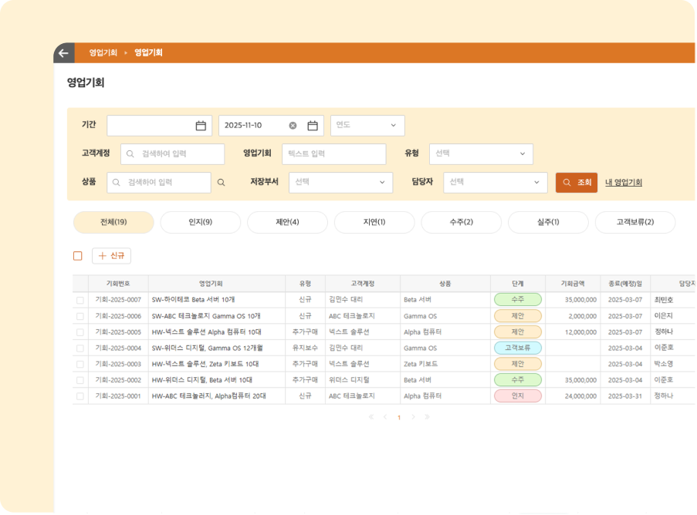Screen dimensions: 697x515
Task: Switch to the 제안(4) tab
Action: click(287, 222)
